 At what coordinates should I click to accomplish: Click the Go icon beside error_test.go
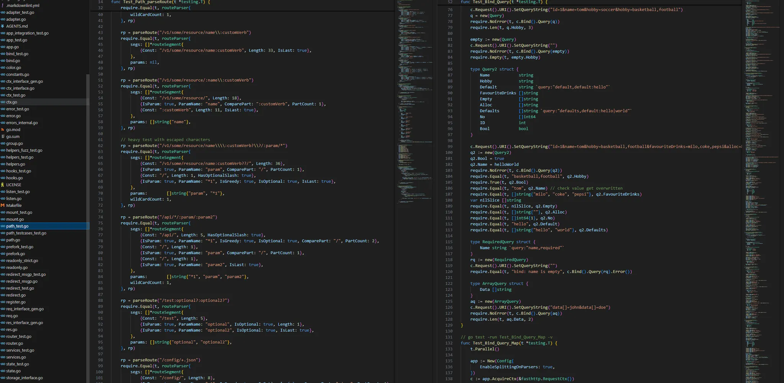coord(3,109)
